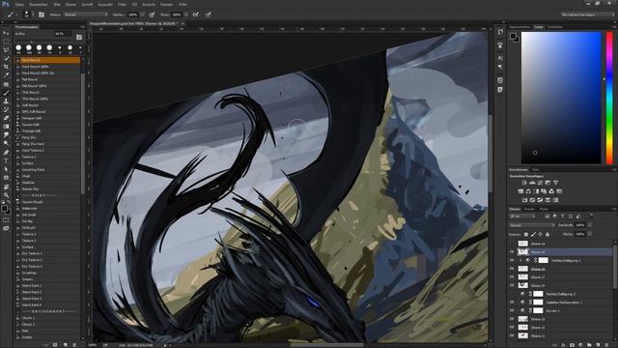Open the Layers Fläche dropdown arrow
Screen dimensions: 618x348
pos(590,234)
